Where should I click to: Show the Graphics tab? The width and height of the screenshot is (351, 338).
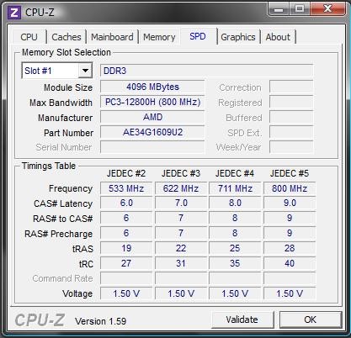(238, 37)
